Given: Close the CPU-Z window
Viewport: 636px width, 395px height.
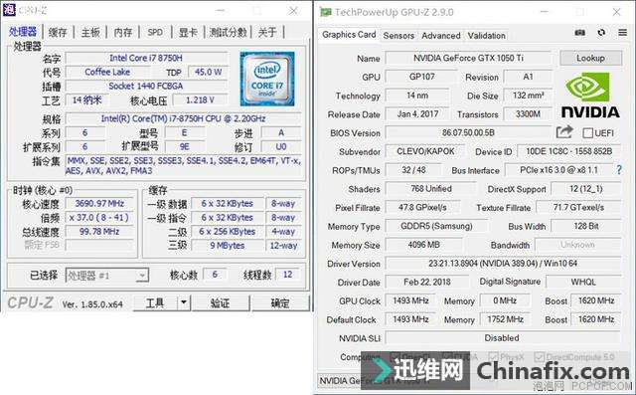Looking at the screenshot, I should point(293,11).
